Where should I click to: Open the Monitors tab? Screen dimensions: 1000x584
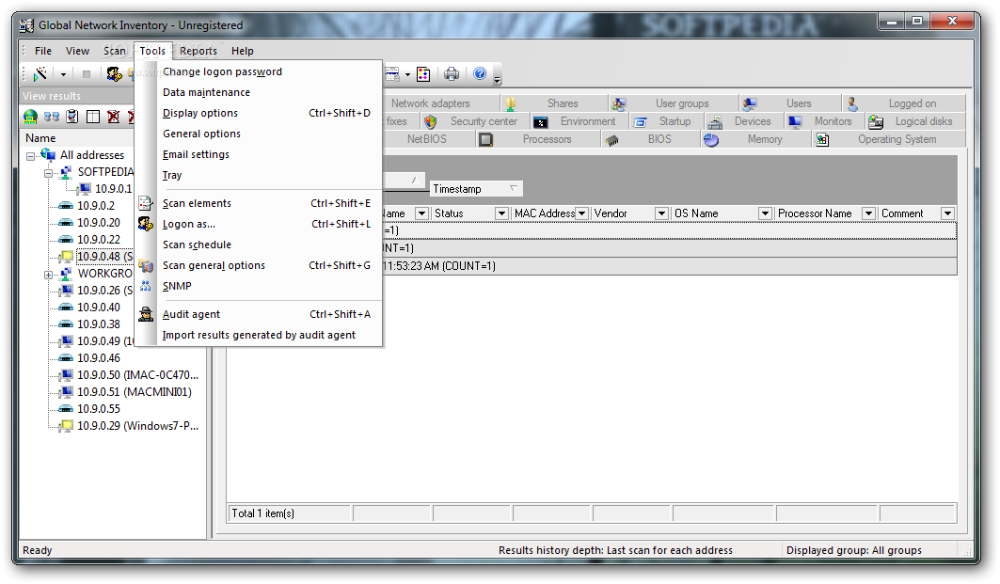(x=825, y=121)
